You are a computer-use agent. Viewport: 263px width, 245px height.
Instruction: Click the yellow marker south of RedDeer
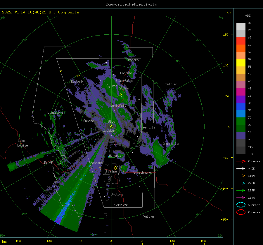pos(120,95)
